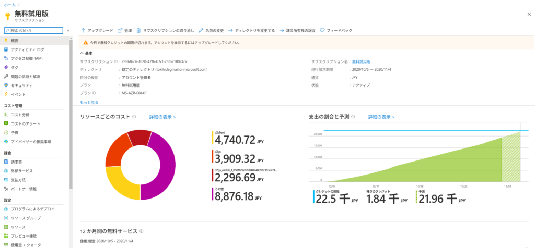This screenshot has width=535, height=248.
Task: Collapse the 基本 essentials section
Action: click(82, 53)
